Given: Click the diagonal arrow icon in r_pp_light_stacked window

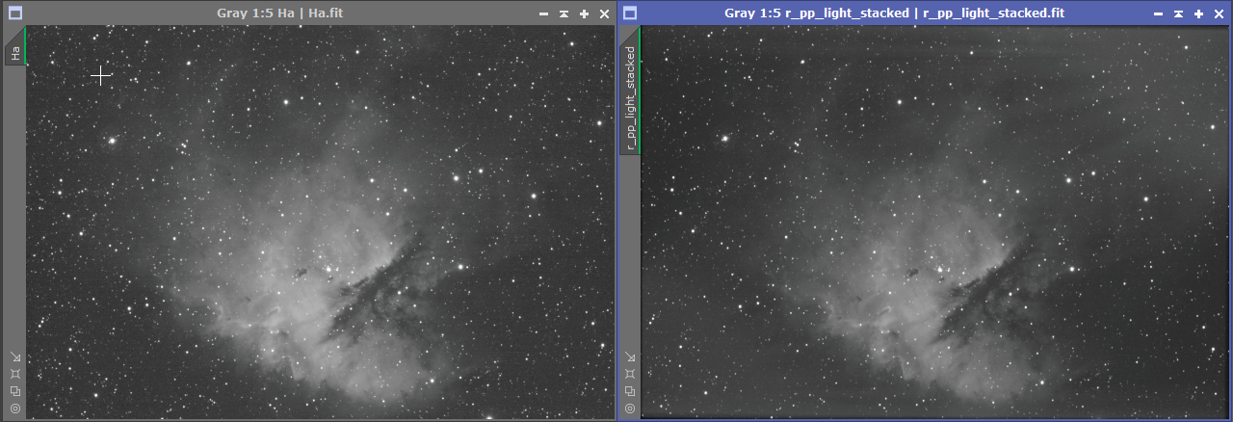Looking at the screenshot, I should click(x=630, y=356).
